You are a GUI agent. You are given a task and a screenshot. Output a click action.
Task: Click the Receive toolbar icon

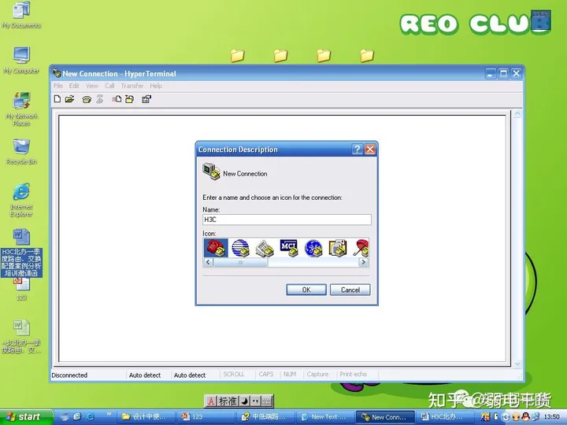pos(129,99)
